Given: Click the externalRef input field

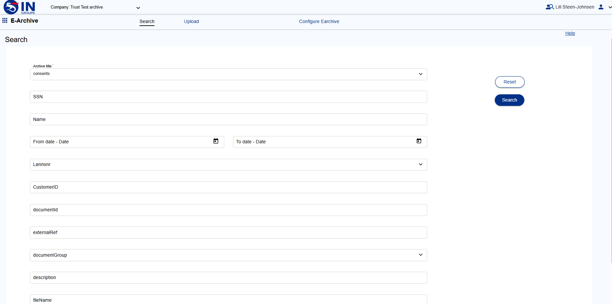Looking at the screenshot, I should tap(228, 232).
